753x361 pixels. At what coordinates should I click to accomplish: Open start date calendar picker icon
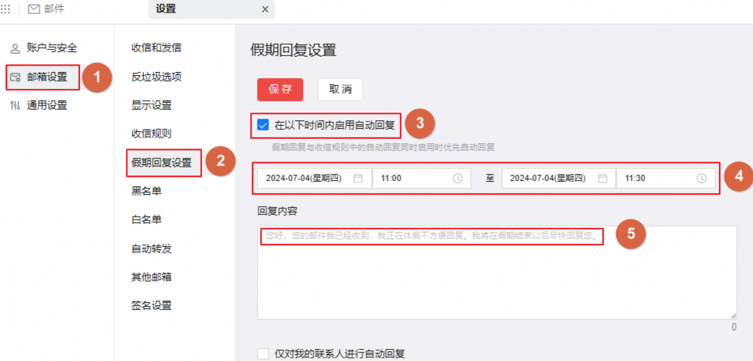(x=358, y=178)
